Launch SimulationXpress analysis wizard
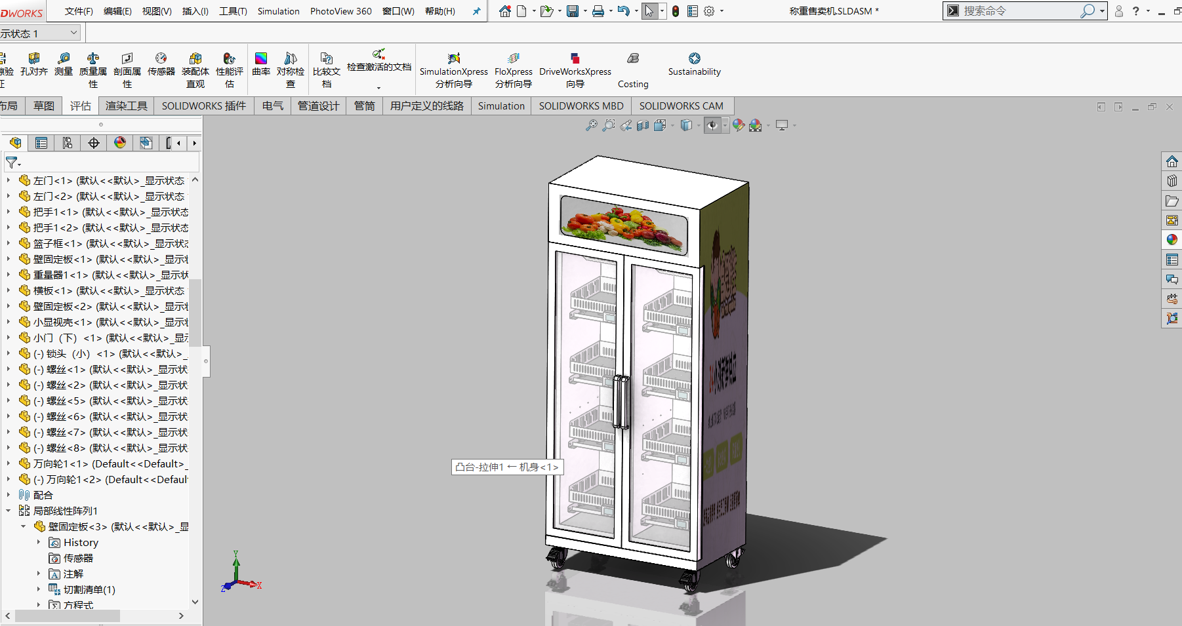 pyautogui.click(x=454, y=70)
